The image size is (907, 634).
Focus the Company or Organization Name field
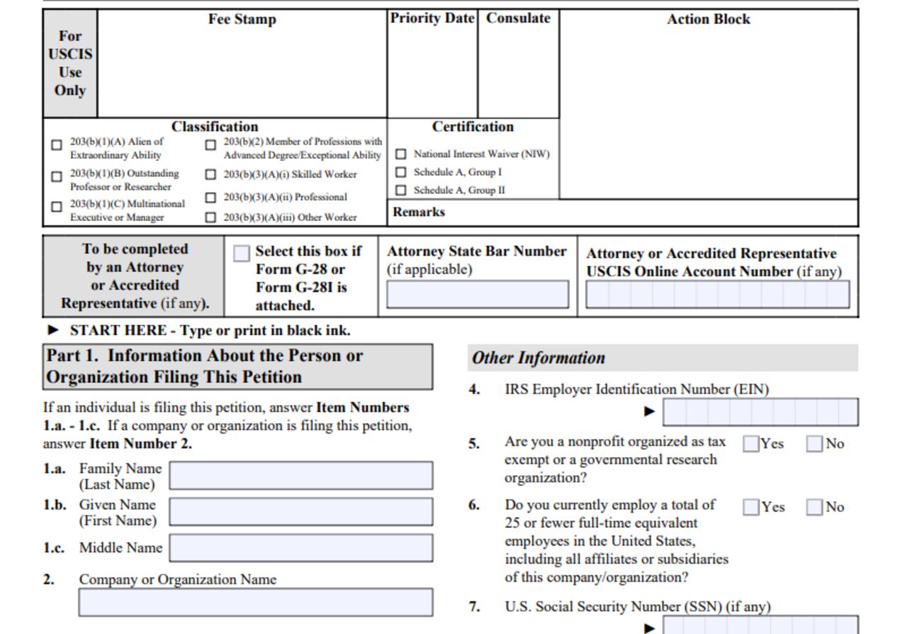click(256, 602)
